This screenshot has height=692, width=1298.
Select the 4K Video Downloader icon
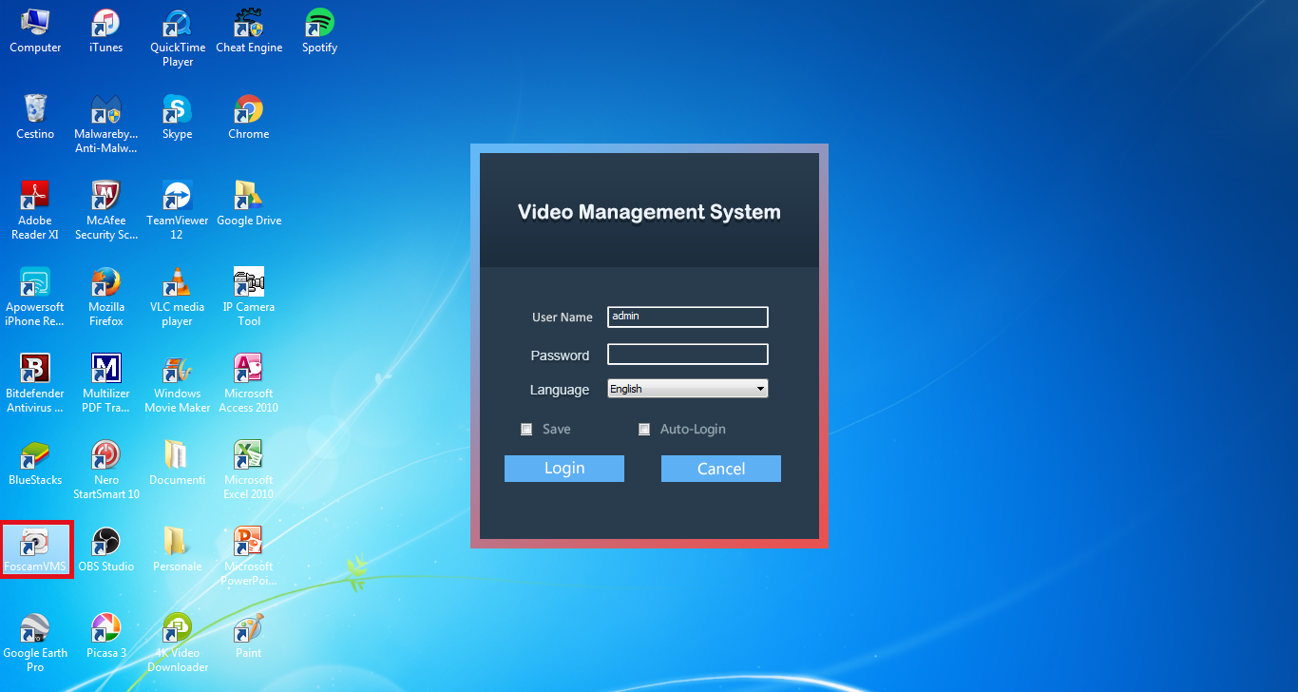coord(178,644)
